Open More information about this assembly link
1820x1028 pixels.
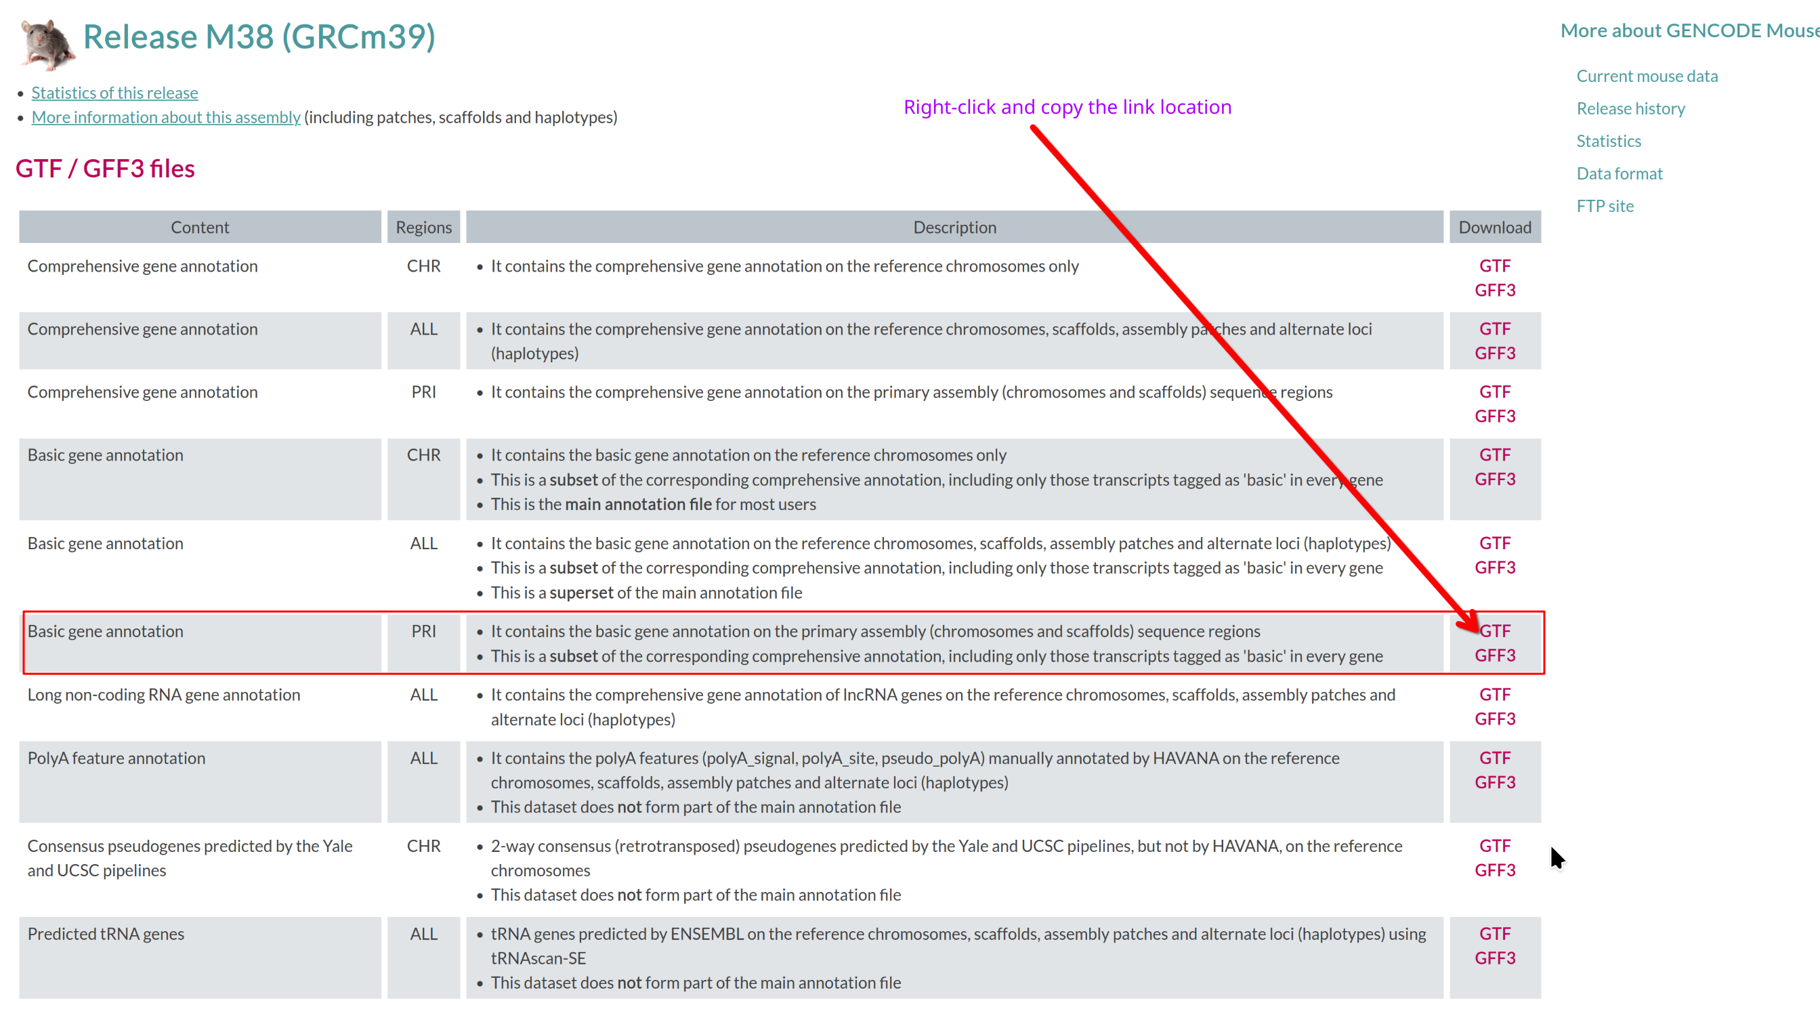tap(165, 117)
